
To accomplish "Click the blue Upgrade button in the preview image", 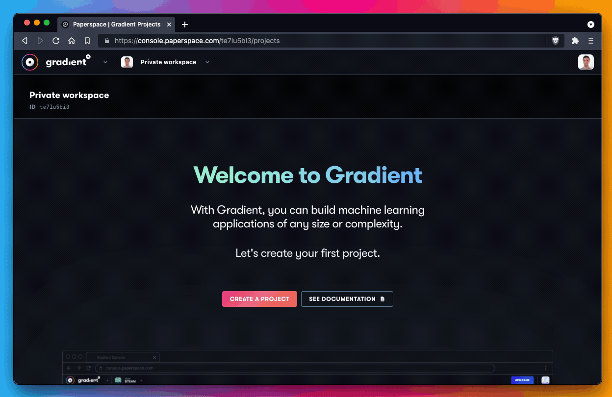I will [522, 380].
